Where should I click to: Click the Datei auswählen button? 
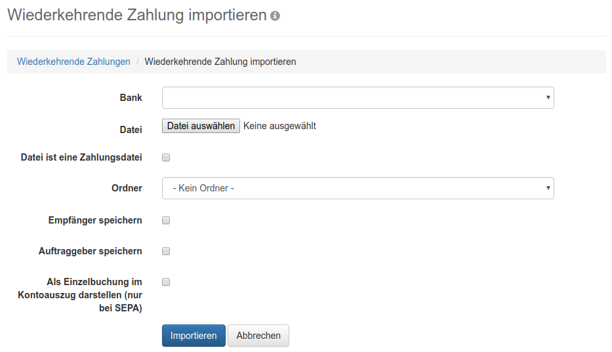coord(201,126)
